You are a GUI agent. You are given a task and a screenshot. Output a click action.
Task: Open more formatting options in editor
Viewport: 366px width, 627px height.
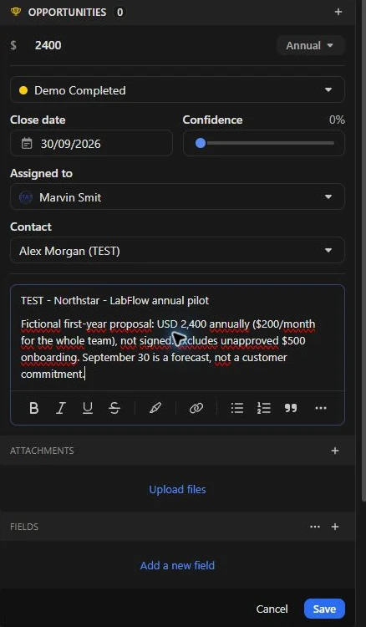coord(321,408)
